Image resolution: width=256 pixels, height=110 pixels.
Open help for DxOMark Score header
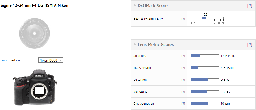(x=250, y=6)
